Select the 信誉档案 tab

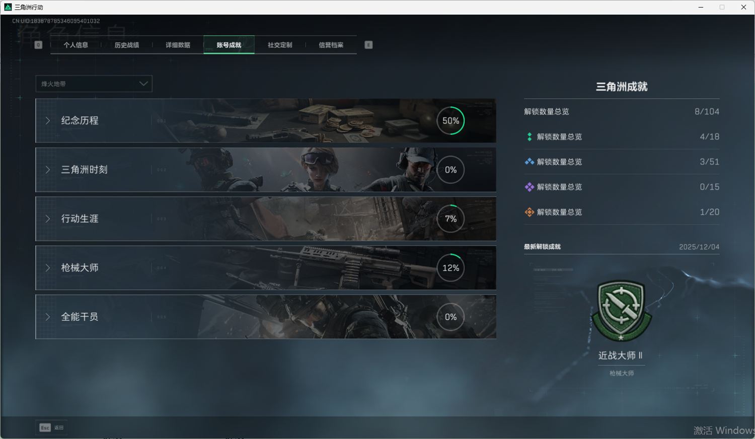[331, 45]
